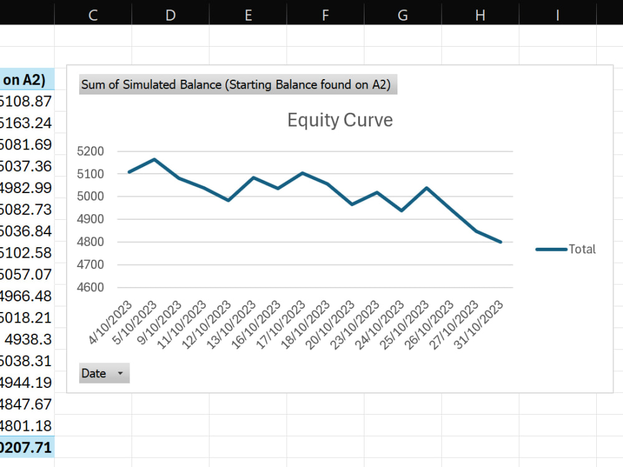Click the Sum of Simulated Balance field button
Screen dimensions: 623x467
(237, 85)
